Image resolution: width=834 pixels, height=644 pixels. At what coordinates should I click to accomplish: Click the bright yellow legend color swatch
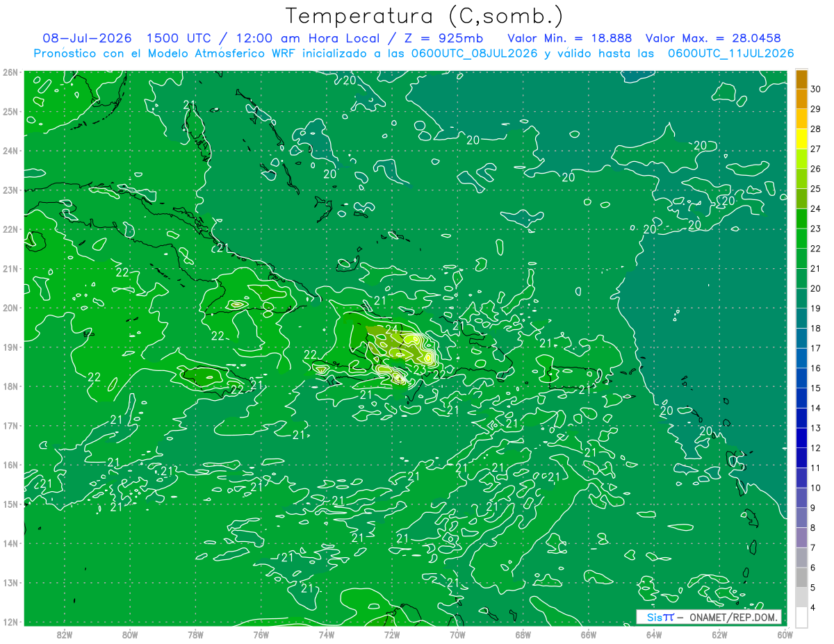click(801, 139)
